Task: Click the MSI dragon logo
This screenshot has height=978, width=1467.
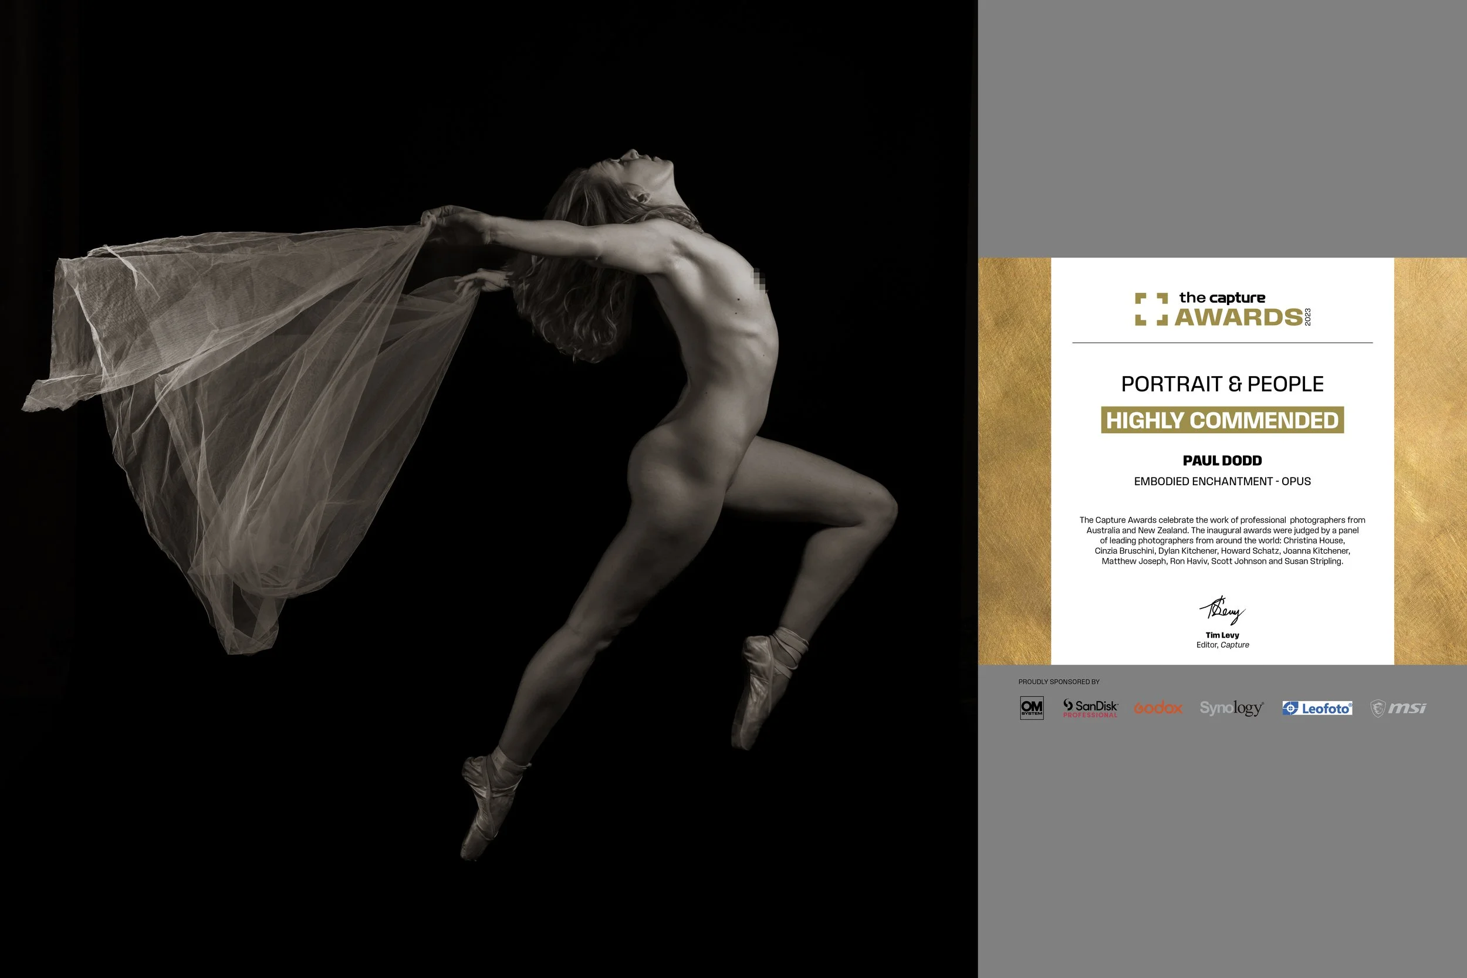Action: point(1398,709)
